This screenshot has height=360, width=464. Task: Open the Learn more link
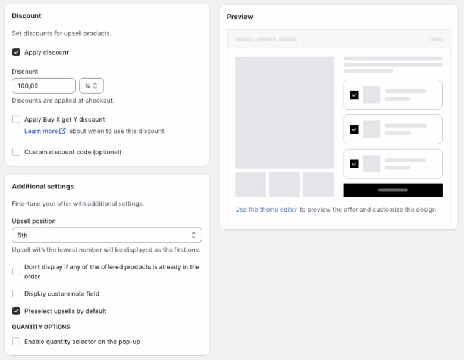pyautogui.click(x=41, y=131)
